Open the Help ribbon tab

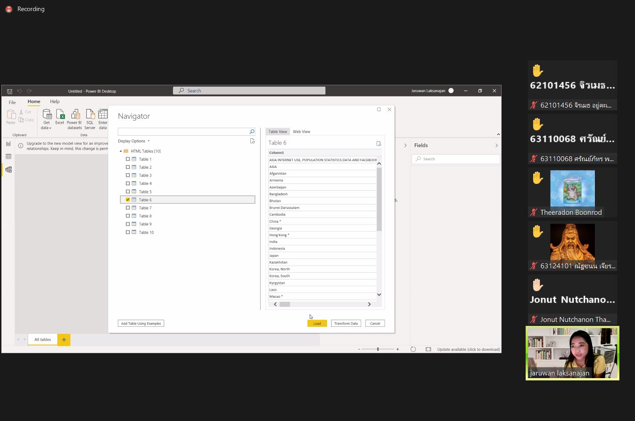click(x=55, y=102)
